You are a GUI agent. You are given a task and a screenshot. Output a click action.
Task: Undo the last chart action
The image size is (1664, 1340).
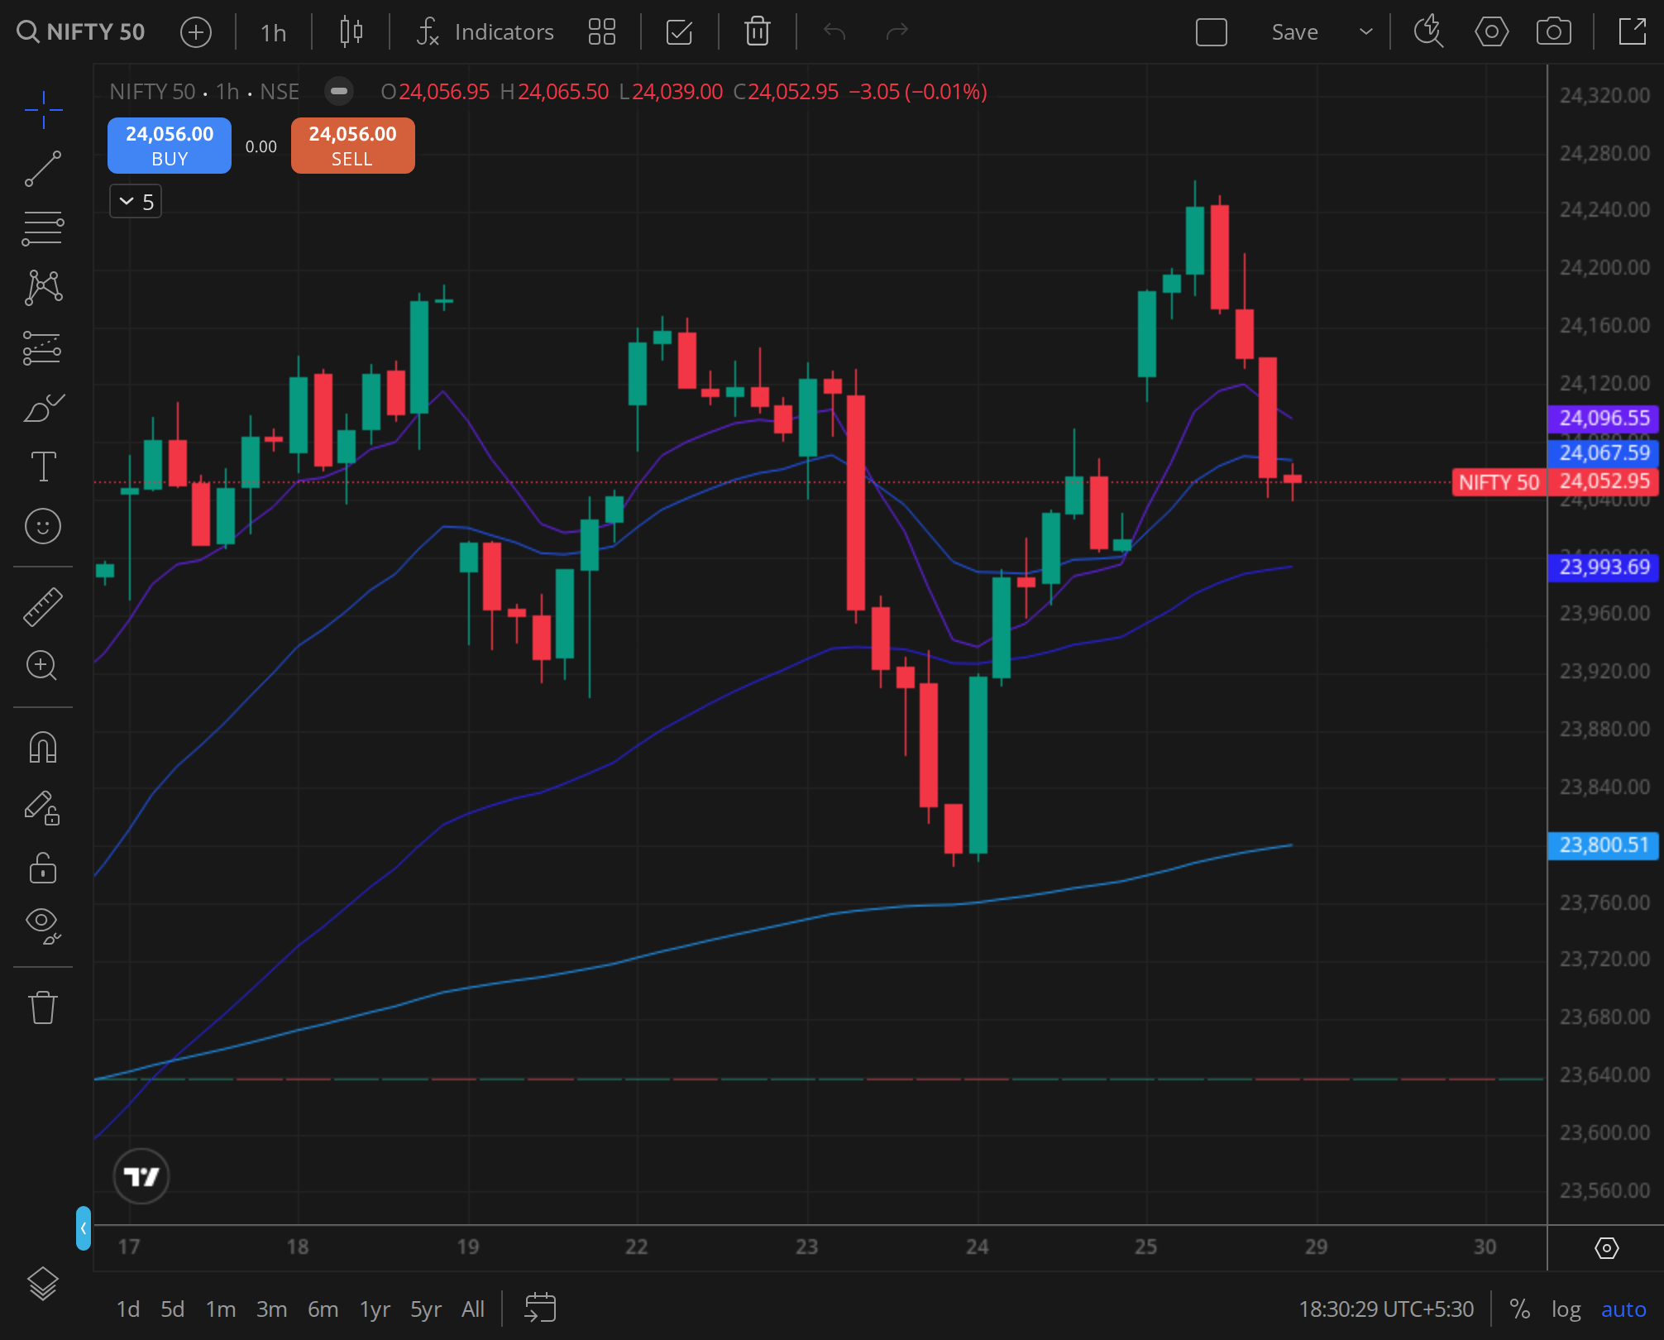point(834,32)
